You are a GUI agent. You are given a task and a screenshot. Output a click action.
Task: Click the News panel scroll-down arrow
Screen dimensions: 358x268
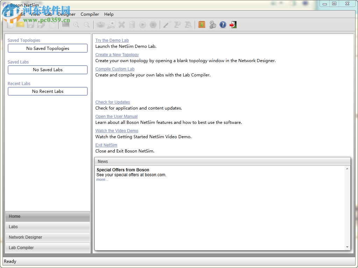(x=347, y=247)
